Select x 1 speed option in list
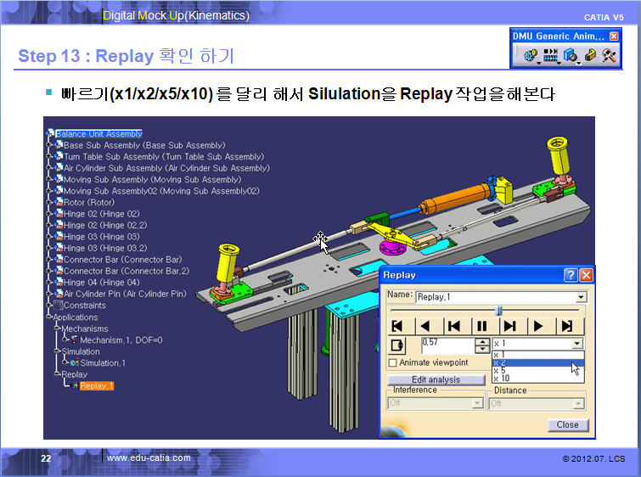The width and height of the screenshot is (641, 477). click(538, 355)
